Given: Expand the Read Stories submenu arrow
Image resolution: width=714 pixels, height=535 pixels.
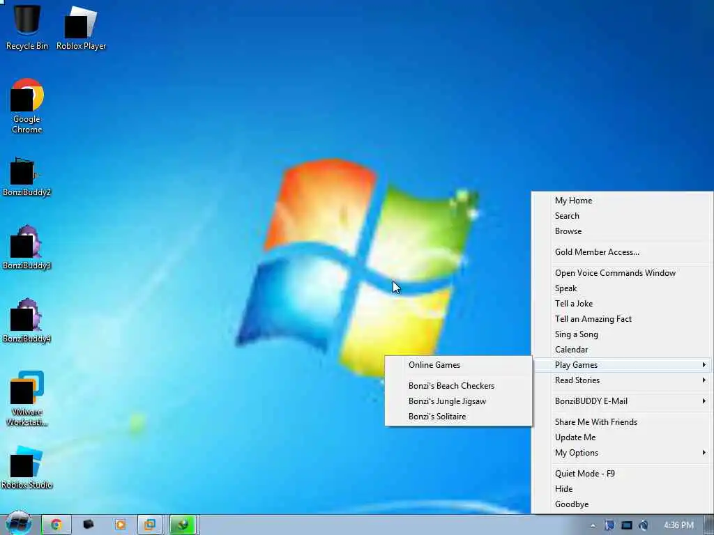Looking at the screenshot, I should coord(704,380).
